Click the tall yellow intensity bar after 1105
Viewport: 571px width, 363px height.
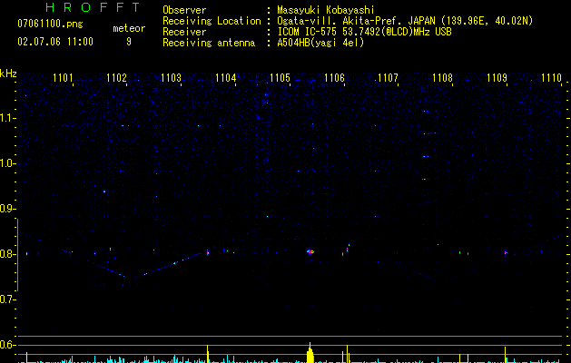point(310,353)
